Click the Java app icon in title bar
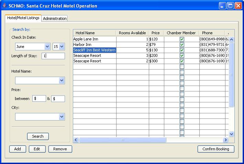 pyautogui.click(x=5, y=5)
